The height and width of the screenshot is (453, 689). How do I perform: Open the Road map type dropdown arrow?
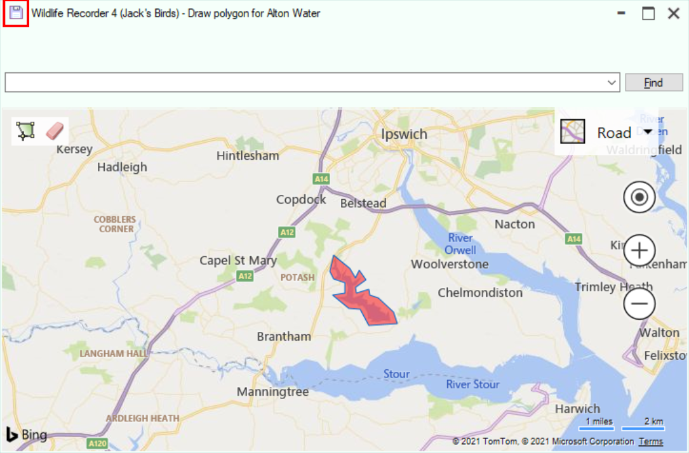point(648,132)
